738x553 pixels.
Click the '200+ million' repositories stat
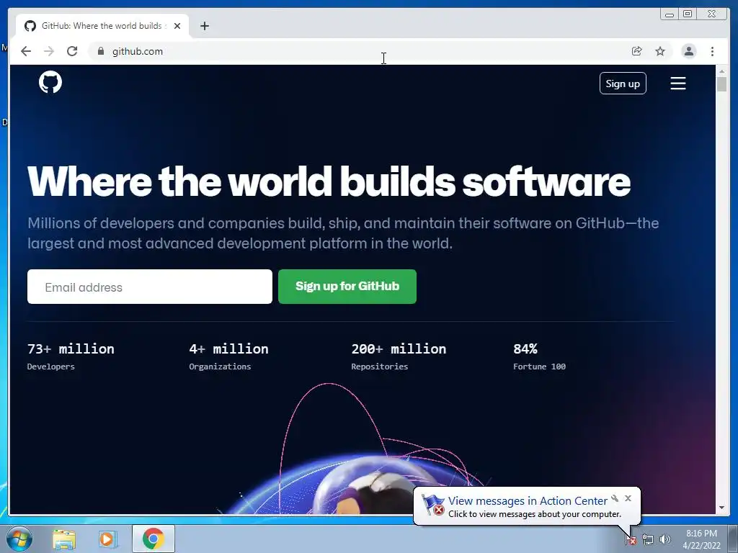(399, 349)
